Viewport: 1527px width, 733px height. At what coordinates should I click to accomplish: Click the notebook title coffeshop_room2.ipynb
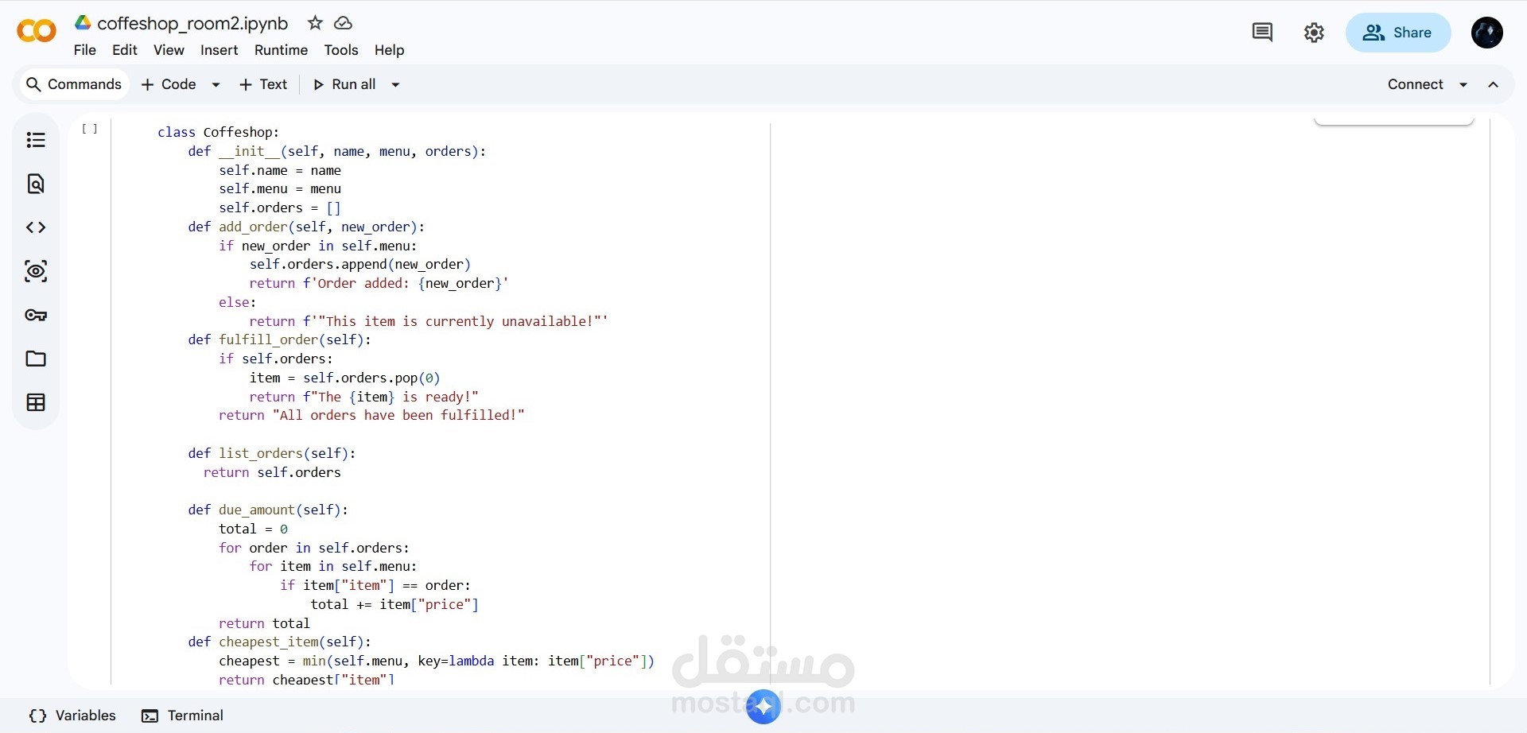coord(192,24)
